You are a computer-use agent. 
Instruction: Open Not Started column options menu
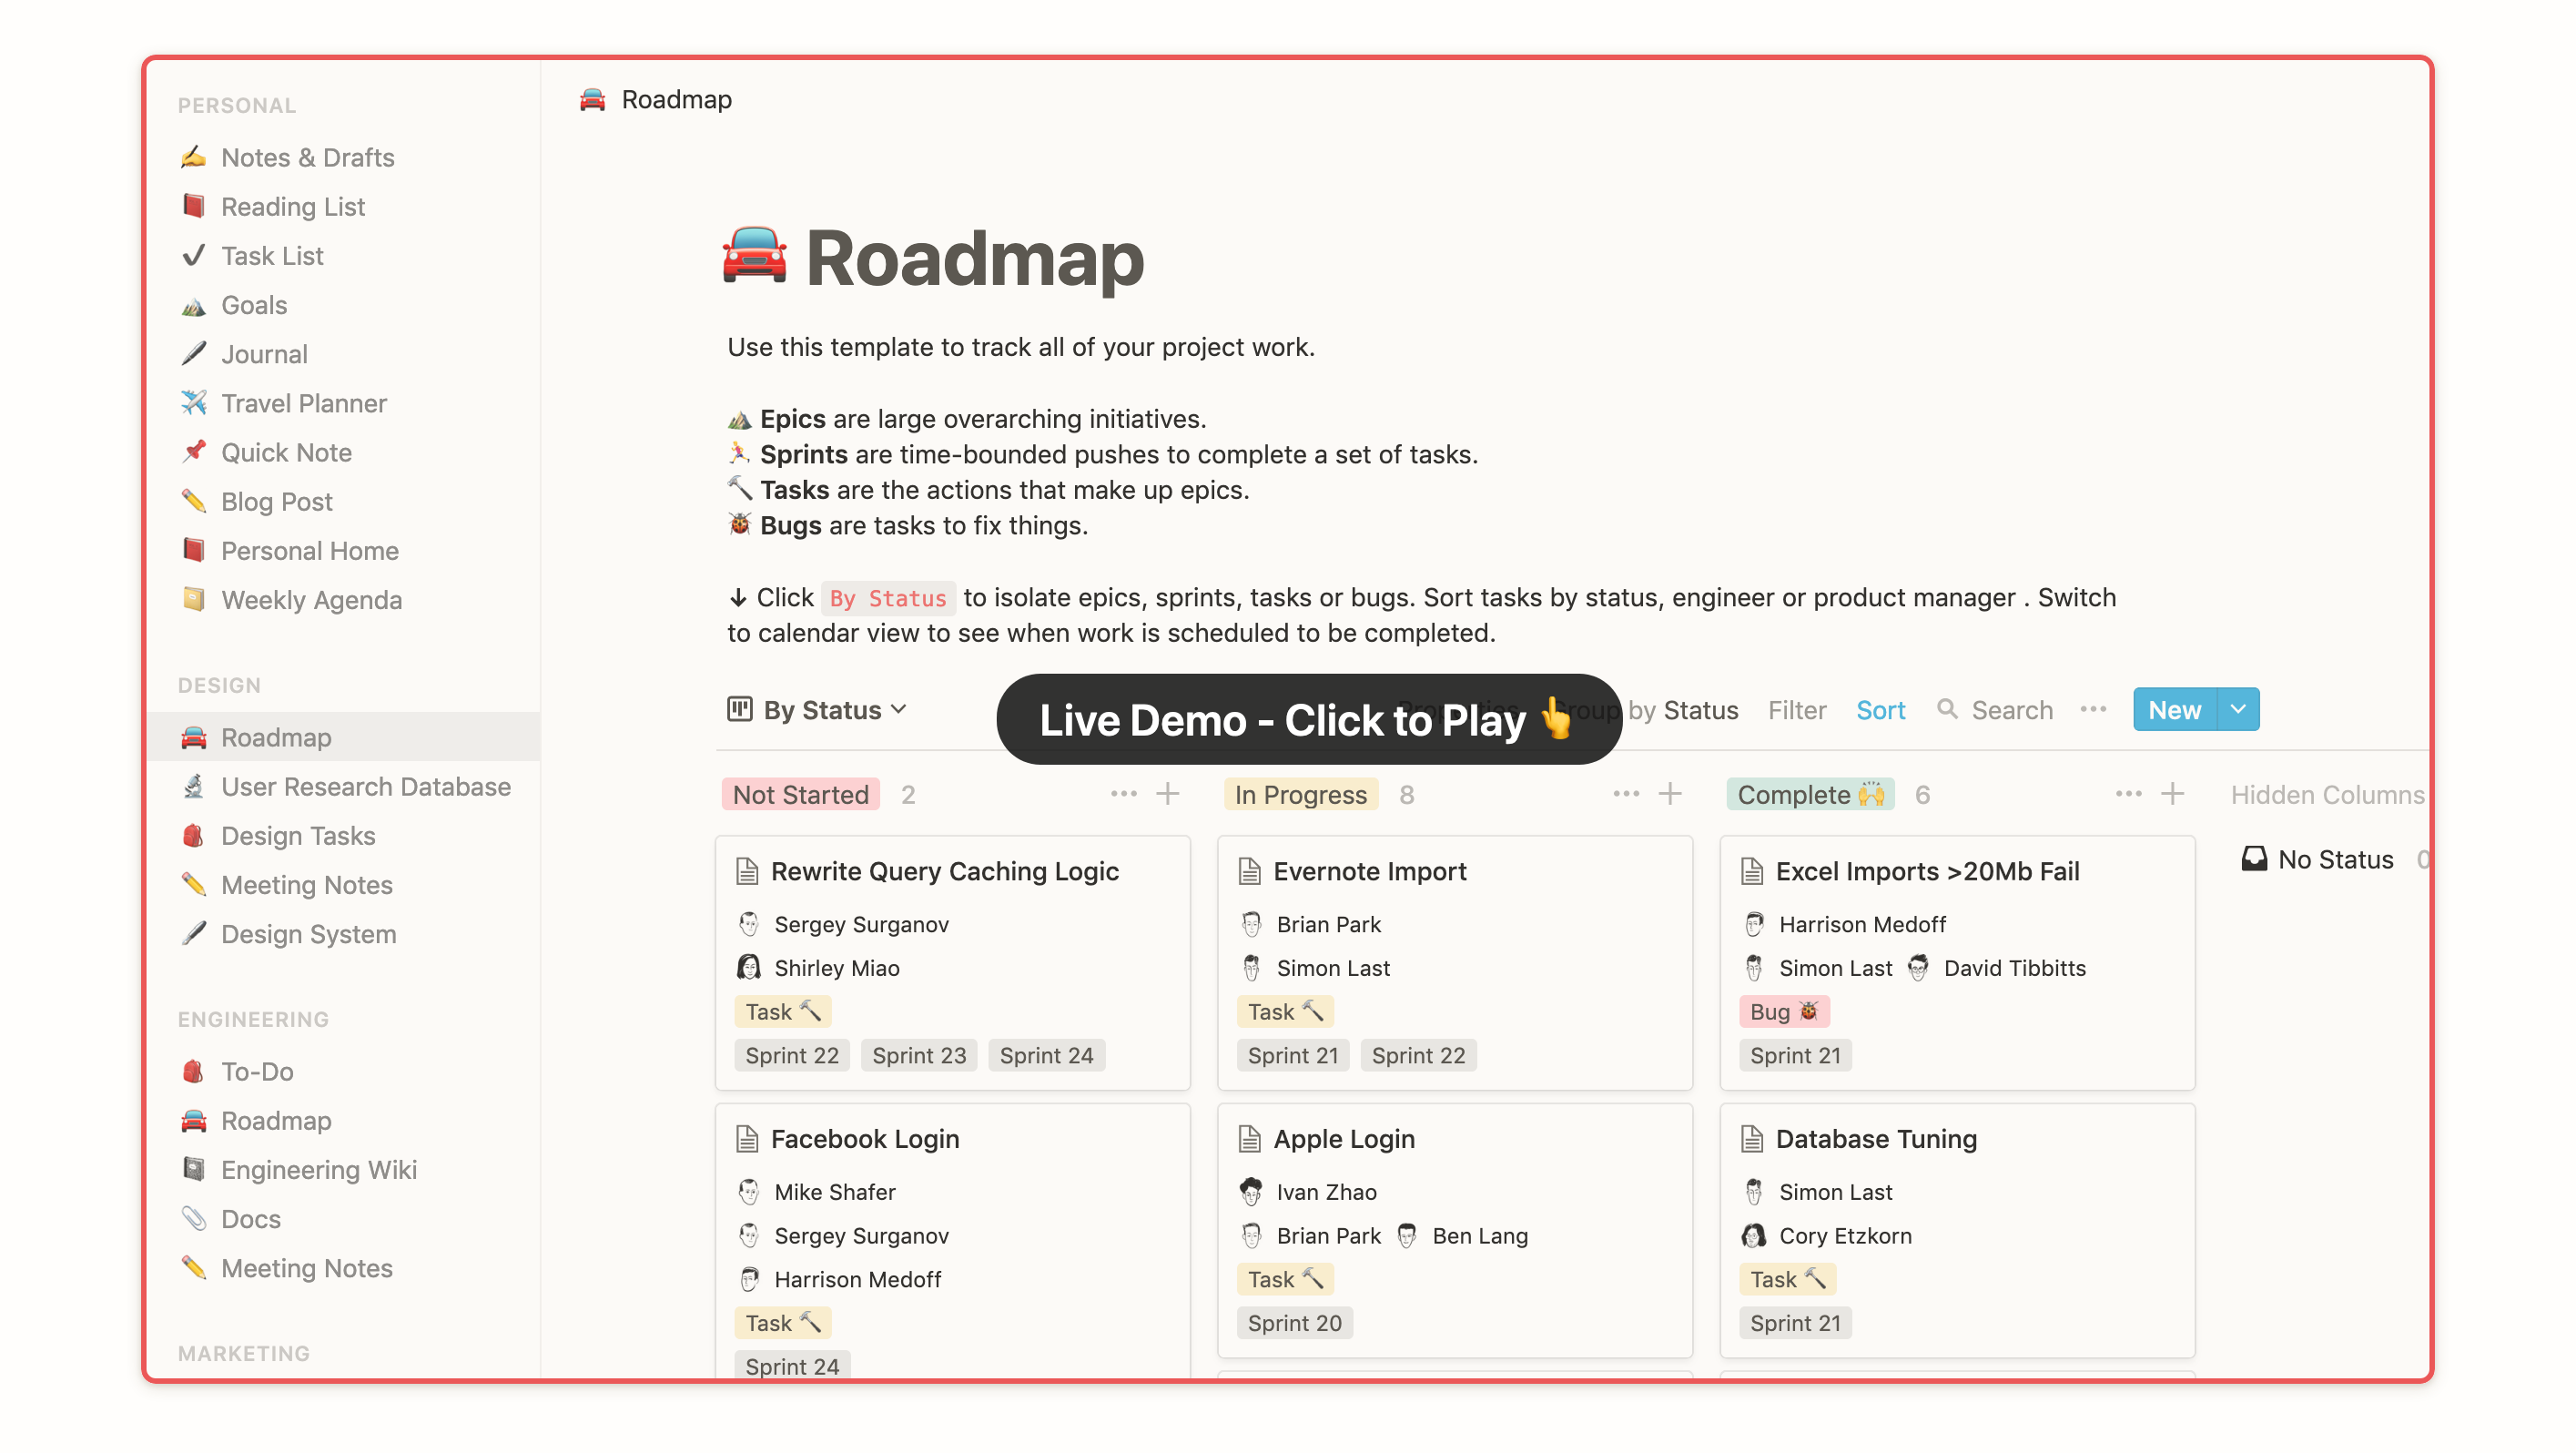(1123, 794)
